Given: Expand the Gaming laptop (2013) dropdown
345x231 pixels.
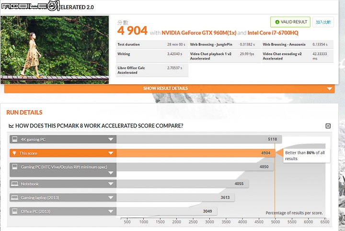Looking at the screenshot, I should [111, 197].
